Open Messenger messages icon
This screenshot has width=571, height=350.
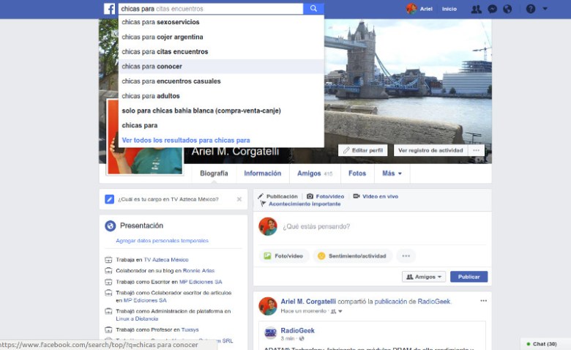(x=492, y=9)
